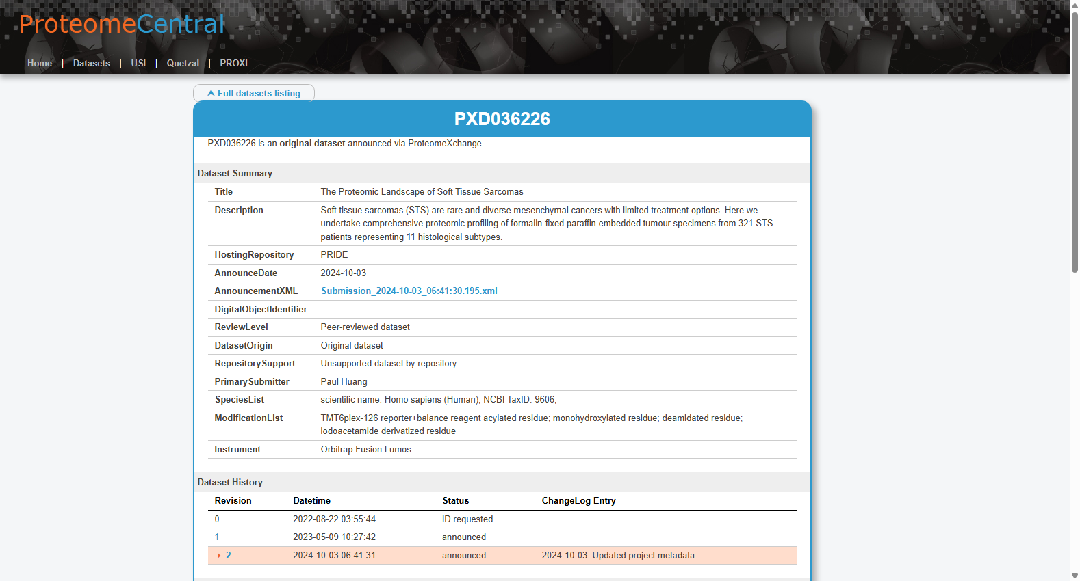Go to the Home menu item
Screen dimensions: 1080x581
[x=40, y=63]
